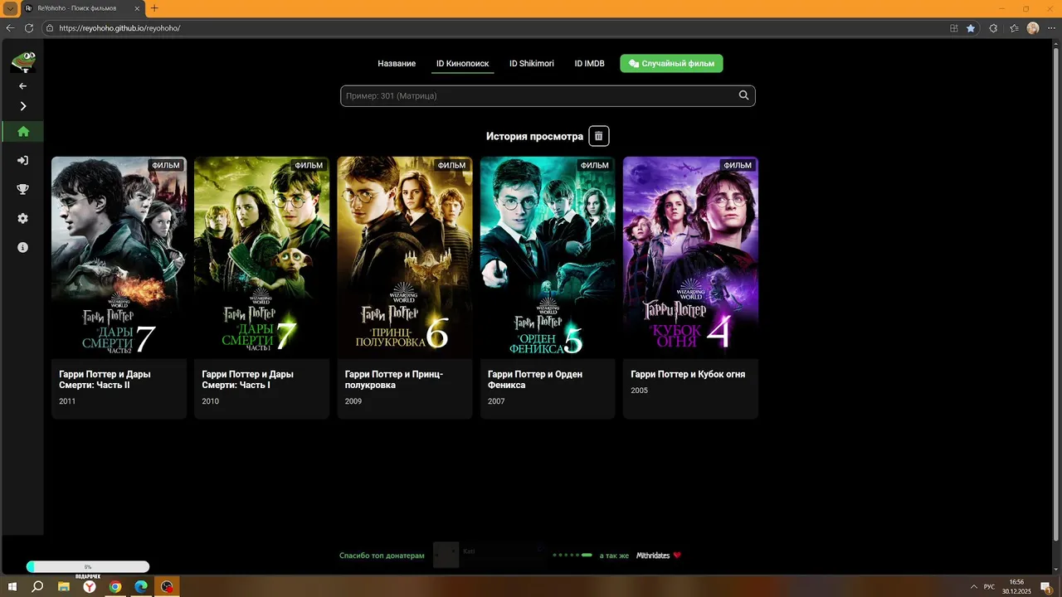Go to the Home icon in sidebar
1062x597 pixels.
22,131
